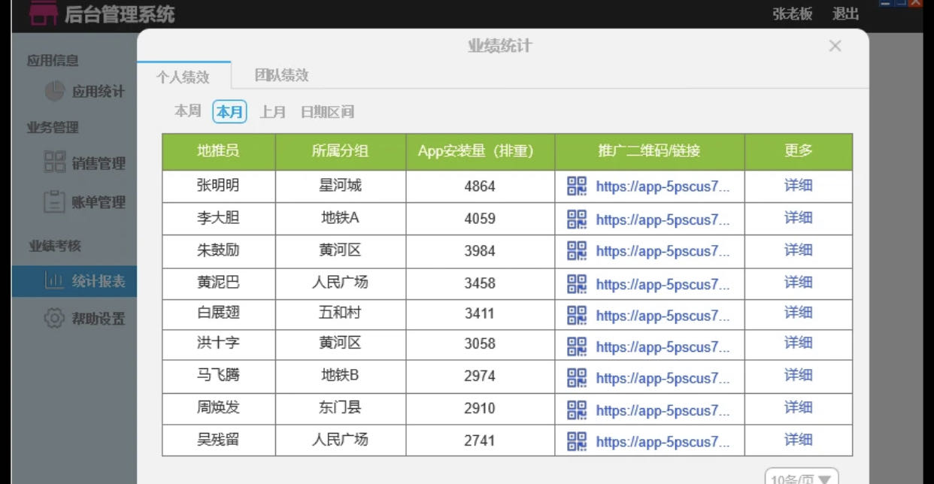This screenshot has width=934, height=484.
Task: View 详细 for 吴残留
Action: click(x=799, y=440)
